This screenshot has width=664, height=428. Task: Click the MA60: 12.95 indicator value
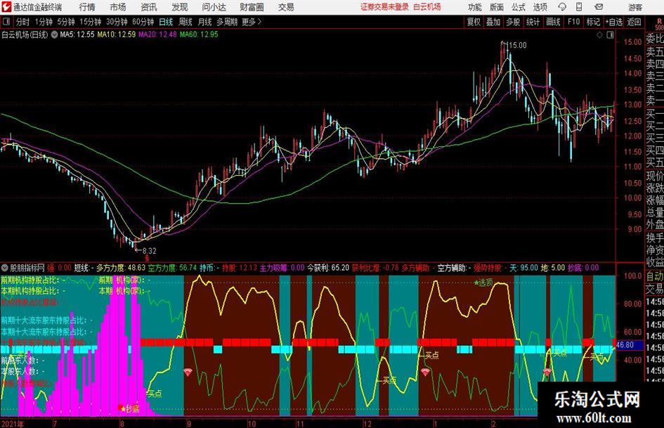point(199,34)
